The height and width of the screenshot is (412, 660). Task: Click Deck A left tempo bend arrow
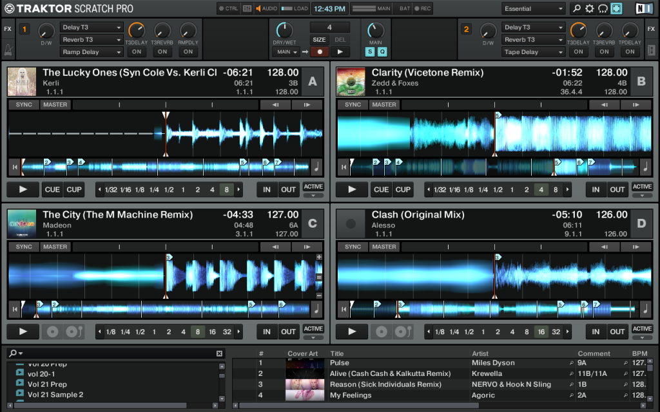(275, 105)
